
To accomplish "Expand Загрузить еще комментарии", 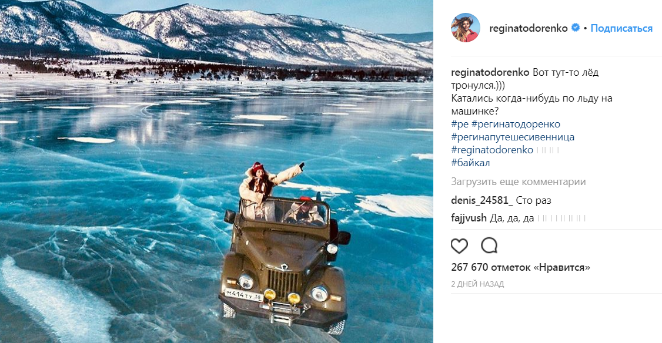I will (519, 182).
